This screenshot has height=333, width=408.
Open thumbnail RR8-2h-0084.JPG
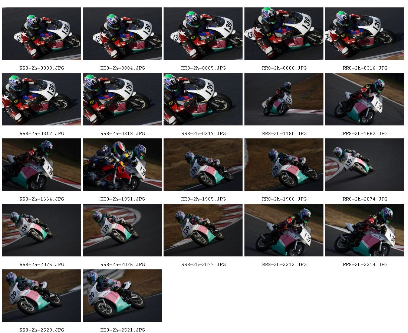pos(122,34)
